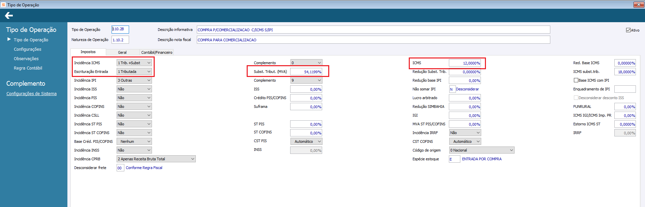Open CST COFINS Automático dropdown
Viewport: 645px width, 207px height.
coord(465,141)
